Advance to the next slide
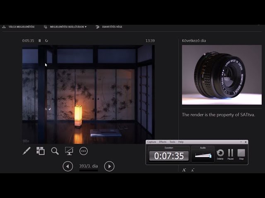The height and width of the screenshot is (198, 265). pos(109,166)
